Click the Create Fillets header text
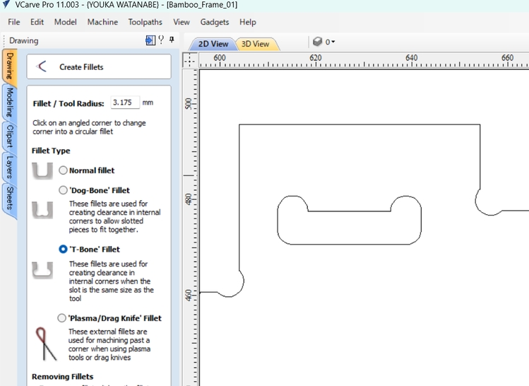The width and height of the screenshot is (529, 386). coord(81,67)
